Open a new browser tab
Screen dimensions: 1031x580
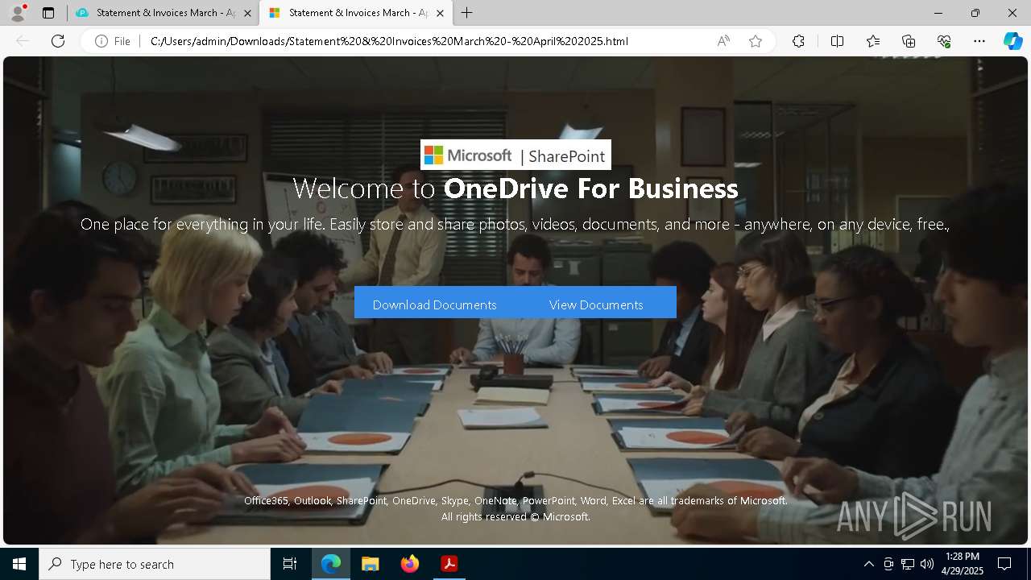(467, 13)
